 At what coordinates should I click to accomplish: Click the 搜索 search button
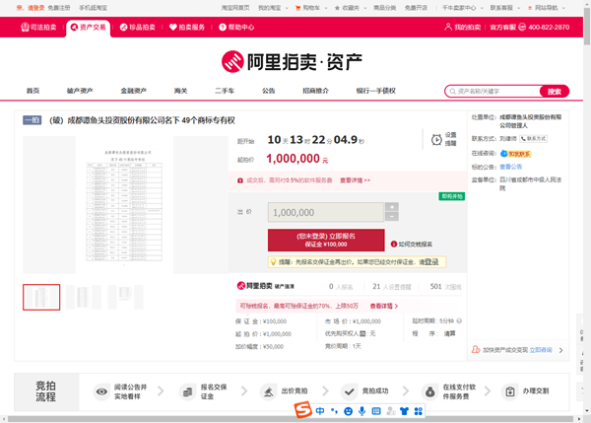click(555, 91)
